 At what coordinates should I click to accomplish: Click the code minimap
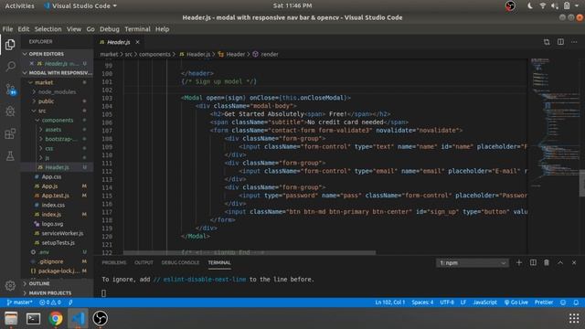pyautogui.click(x=554, y=123)
